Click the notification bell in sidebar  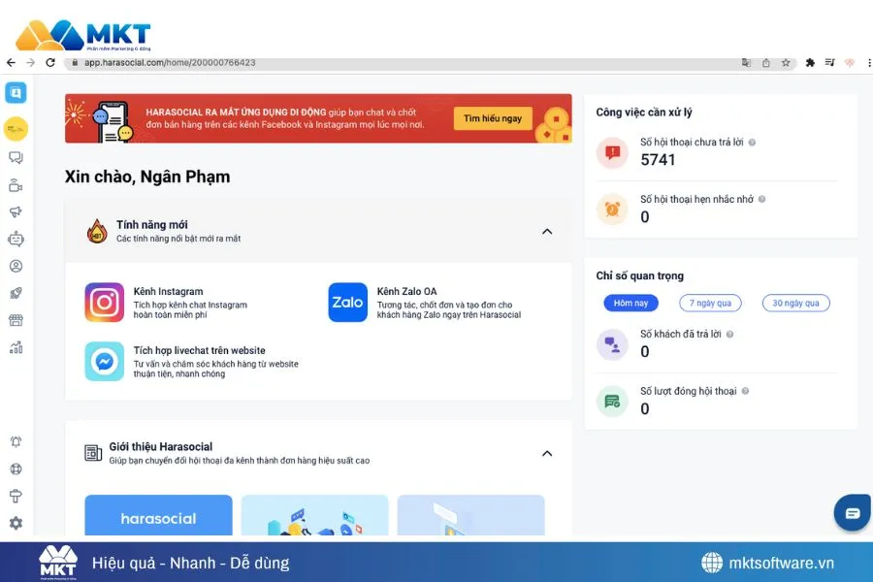(16, 441)
